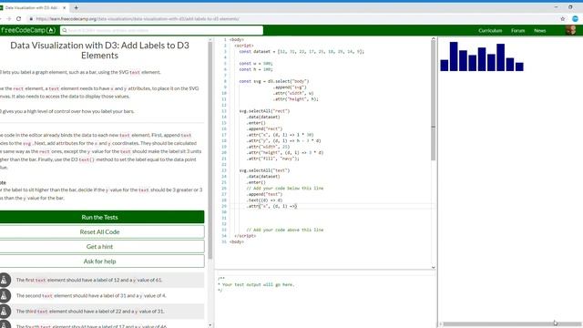Click the address bar URL
This screenshot has width=583, height=328.
138,18
